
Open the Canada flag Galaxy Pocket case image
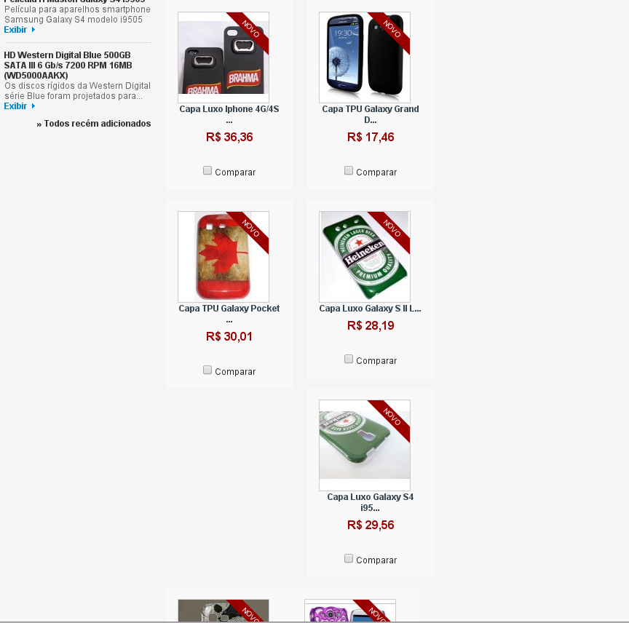(223, 257)
